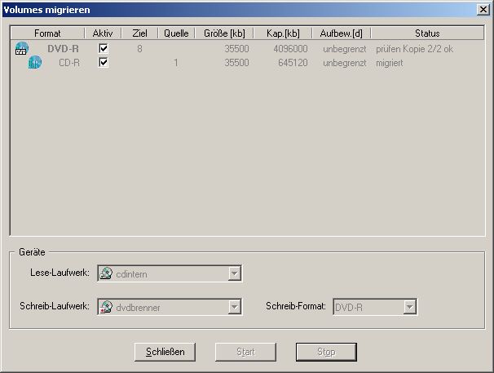494x373 pixels.
Task: Click the Stop button
Action: (x=326, y=352)
